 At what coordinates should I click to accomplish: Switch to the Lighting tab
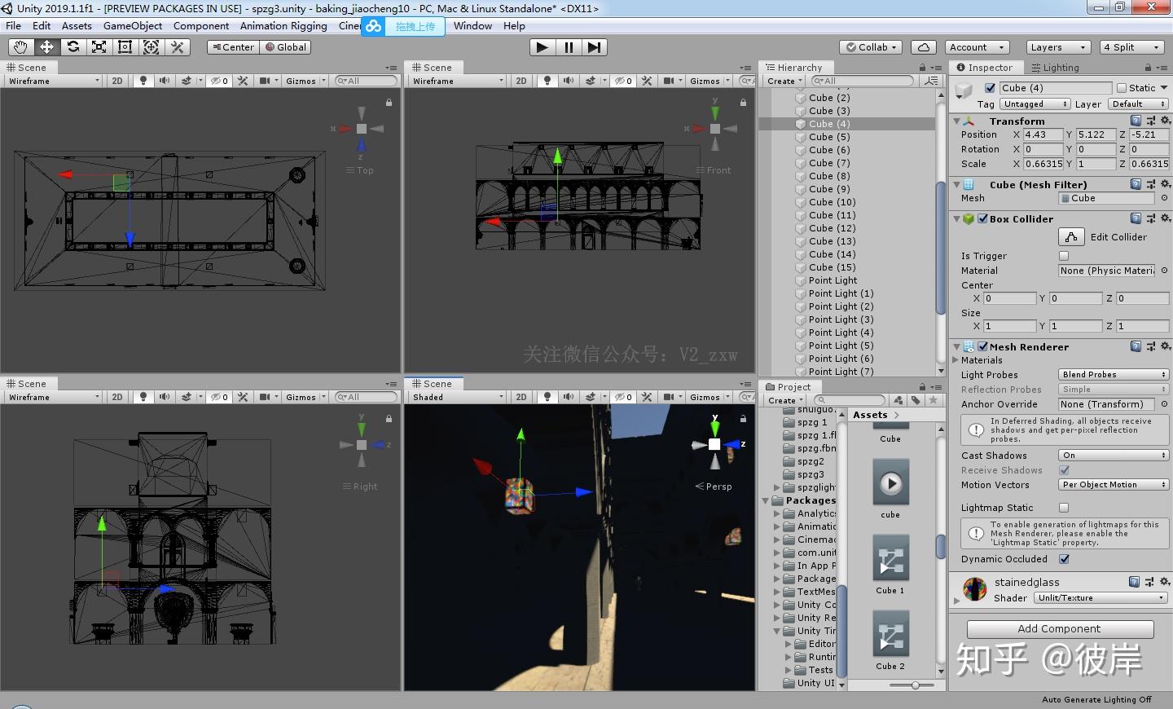1055,68
